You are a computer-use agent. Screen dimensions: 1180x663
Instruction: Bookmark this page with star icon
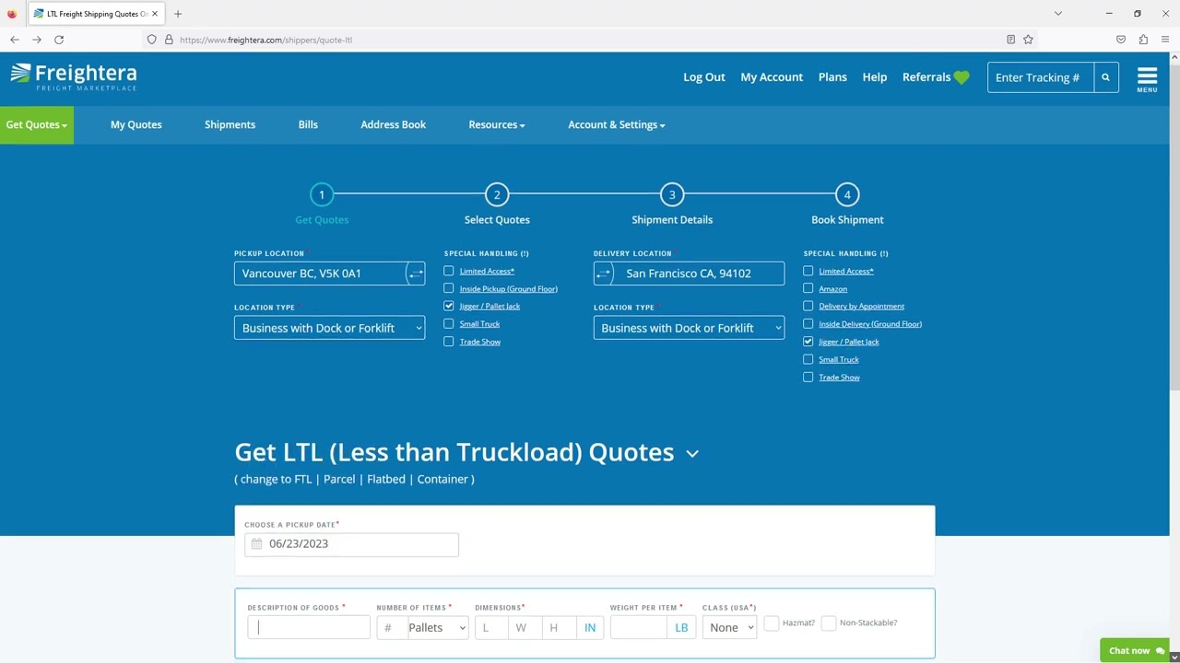click(1028, 40)
